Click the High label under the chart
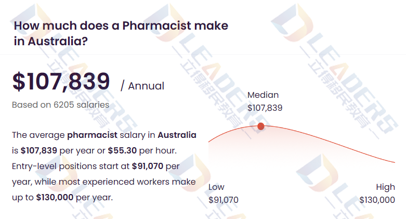This screenshot has width=406, height=219. 385,187
